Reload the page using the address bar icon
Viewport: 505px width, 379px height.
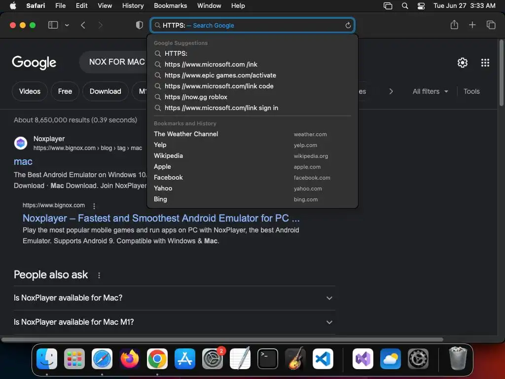348,26
